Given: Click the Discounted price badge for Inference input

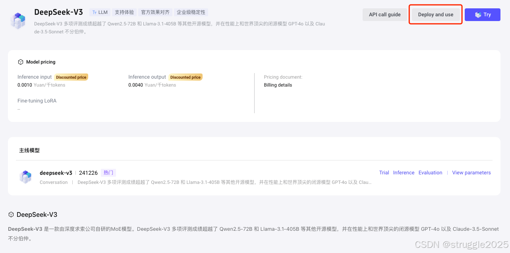Looking at the screenshot, I should [x=71, y=77].
